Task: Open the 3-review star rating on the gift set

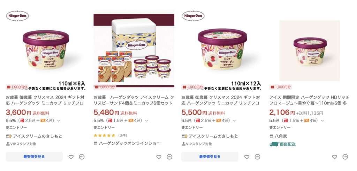Action: point(111,135)
